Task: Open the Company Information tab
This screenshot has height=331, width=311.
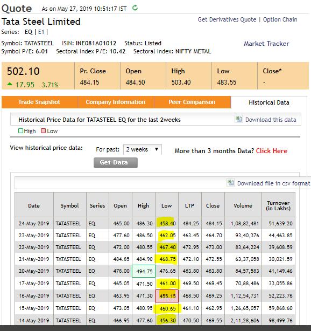Action: click(116, 102)
